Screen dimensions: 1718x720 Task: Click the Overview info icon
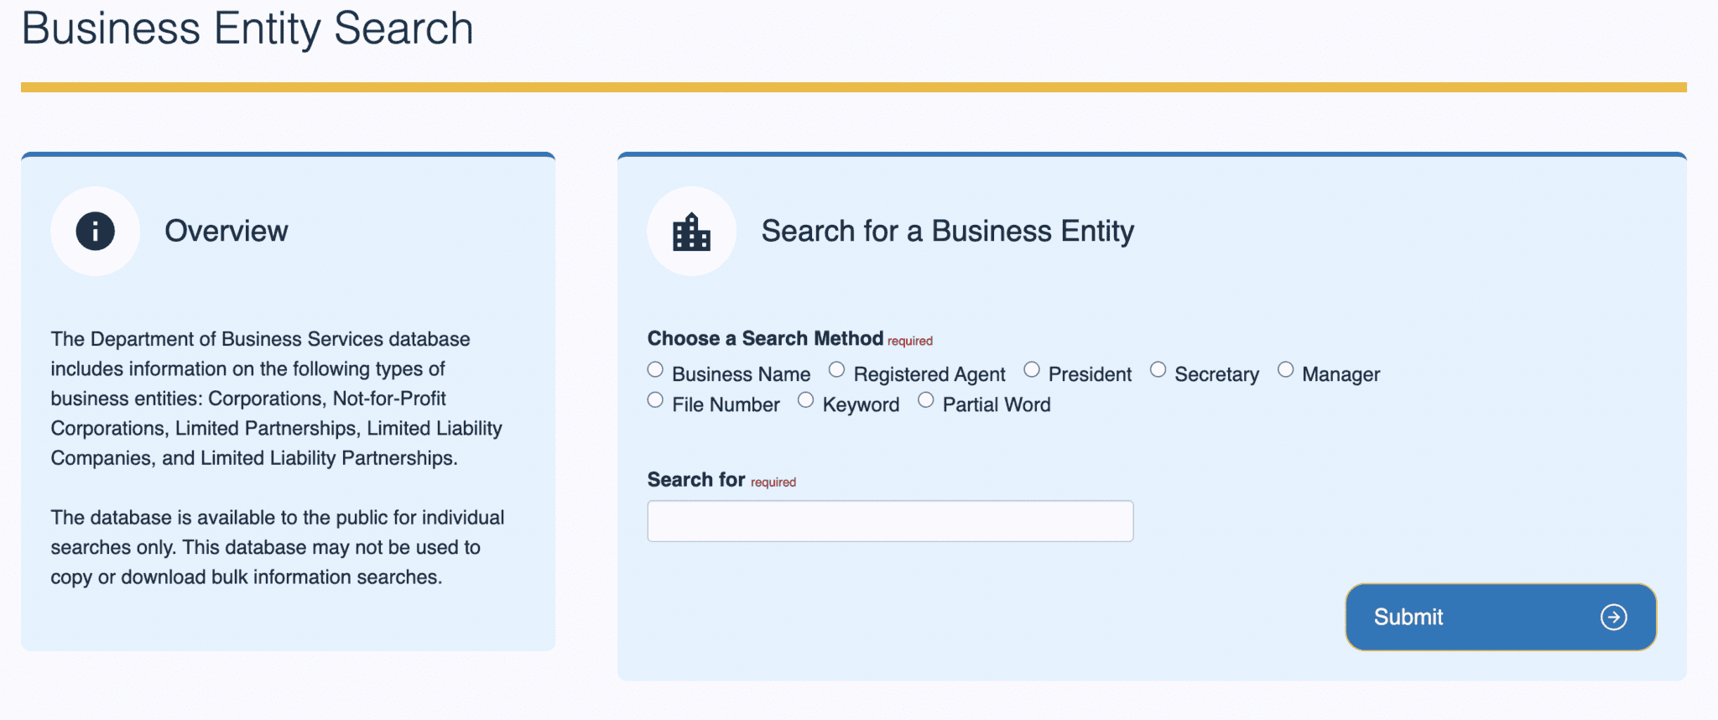point(96,231)
